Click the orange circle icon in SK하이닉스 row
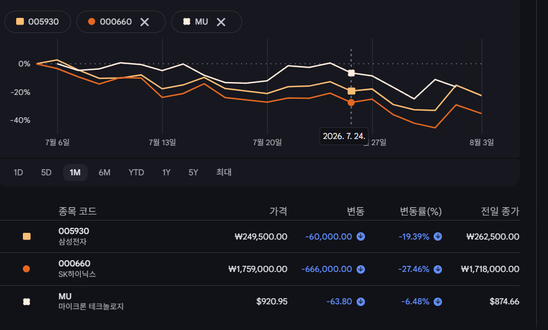 pyautogui.click(x=26, y=269)
